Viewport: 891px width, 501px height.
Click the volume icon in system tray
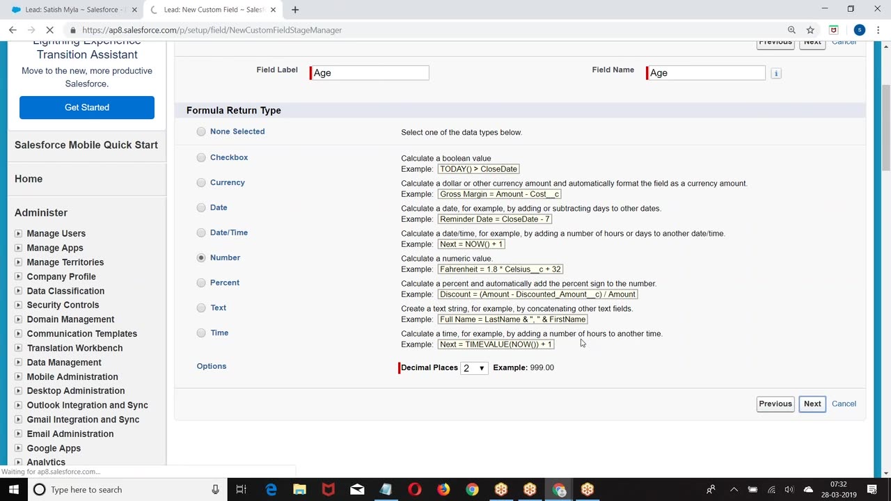point(789,489)
